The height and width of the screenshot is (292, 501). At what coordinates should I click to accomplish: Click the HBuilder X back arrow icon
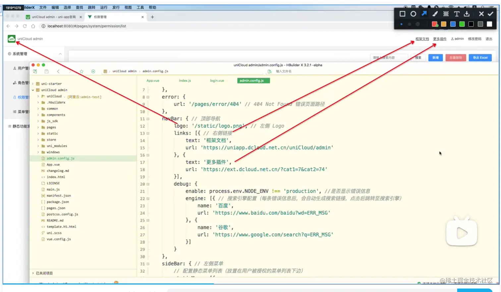coord(58,71)
